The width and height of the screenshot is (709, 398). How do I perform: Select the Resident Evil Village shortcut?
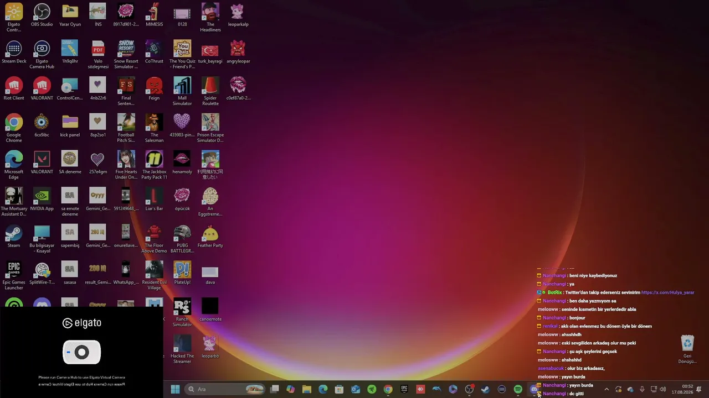tap(154, 276)
